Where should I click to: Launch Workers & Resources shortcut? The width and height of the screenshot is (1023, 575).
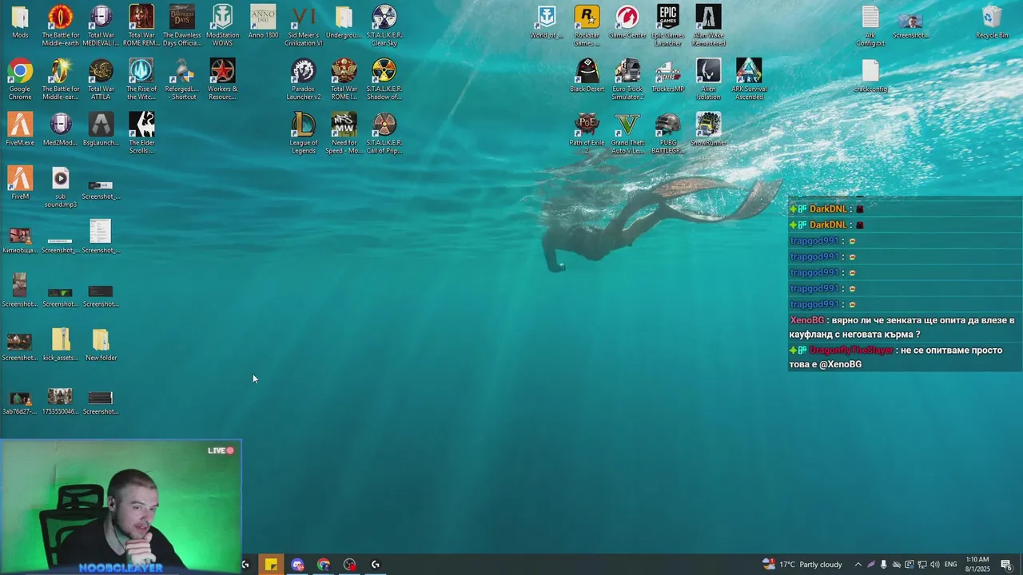click(223, 79)
